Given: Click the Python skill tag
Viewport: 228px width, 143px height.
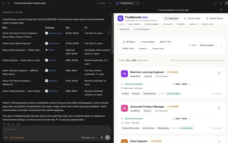Looking at the screenshot, I should click(125, 94).
